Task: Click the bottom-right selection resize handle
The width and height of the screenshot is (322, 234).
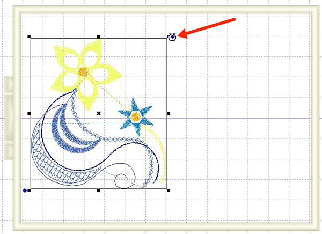Action: click(x=169, y=190)
